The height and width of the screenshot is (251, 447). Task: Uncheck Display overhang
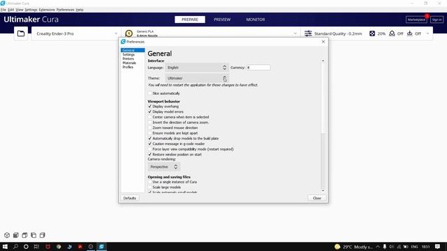click(x=149, y=107)
